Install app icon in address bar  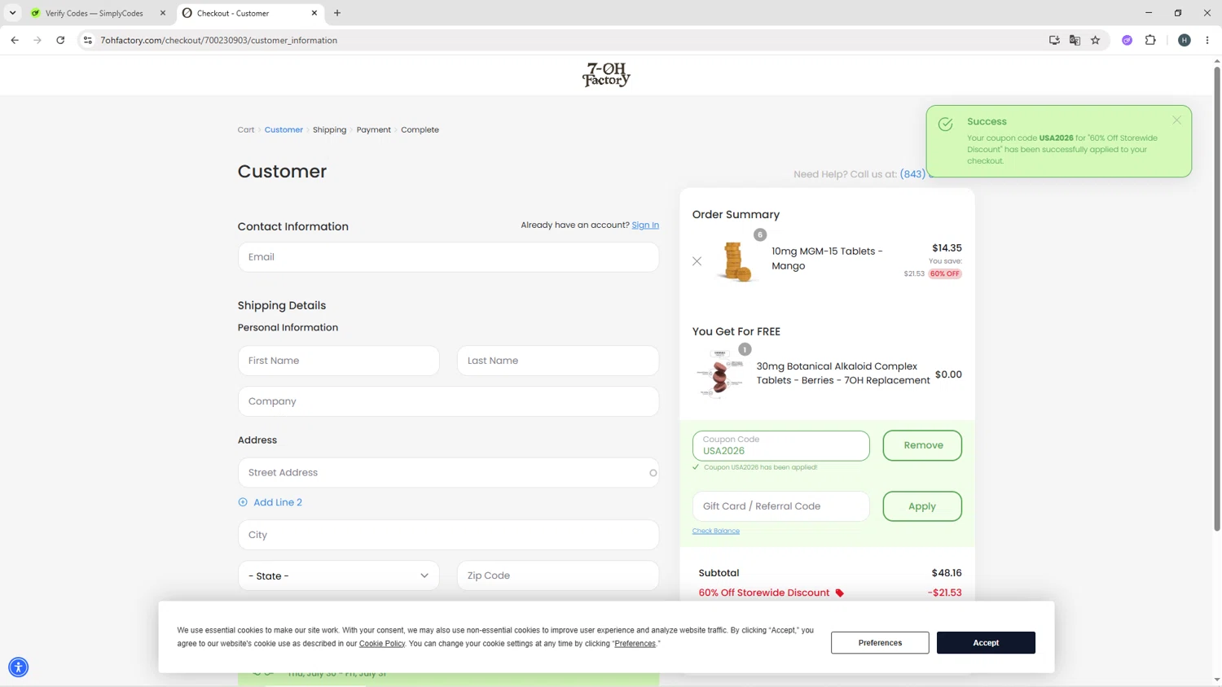pyautogui.click(x=1054, y=40)
